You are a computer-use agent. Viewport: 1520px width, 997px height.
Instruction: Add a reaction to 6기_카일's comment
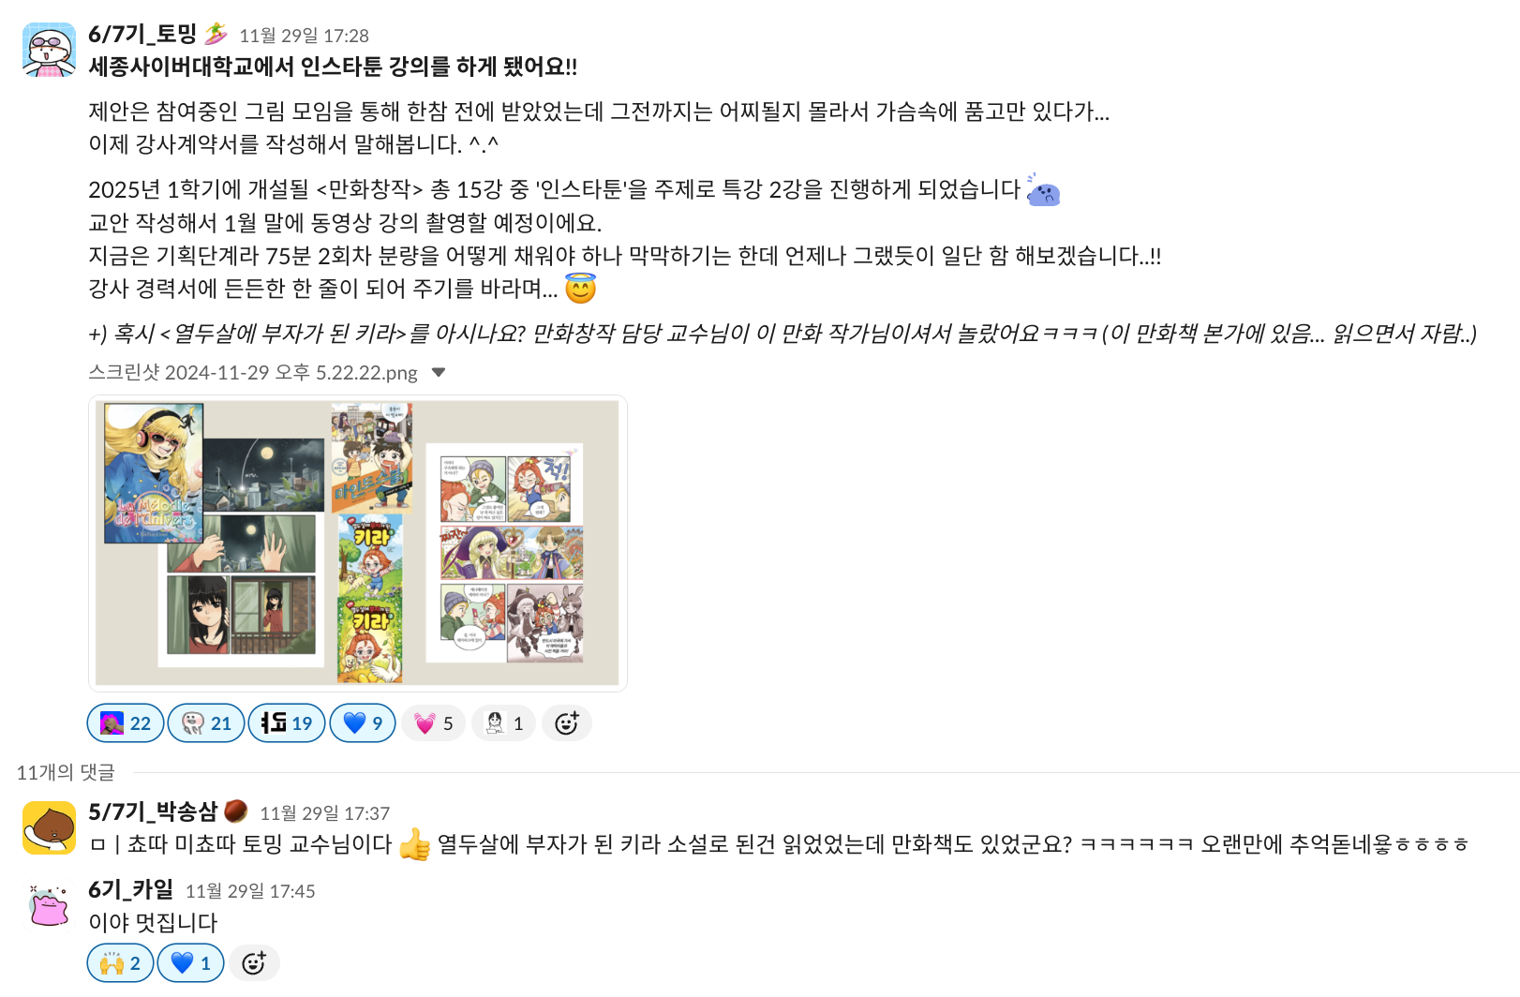click(x=254, y=963)
